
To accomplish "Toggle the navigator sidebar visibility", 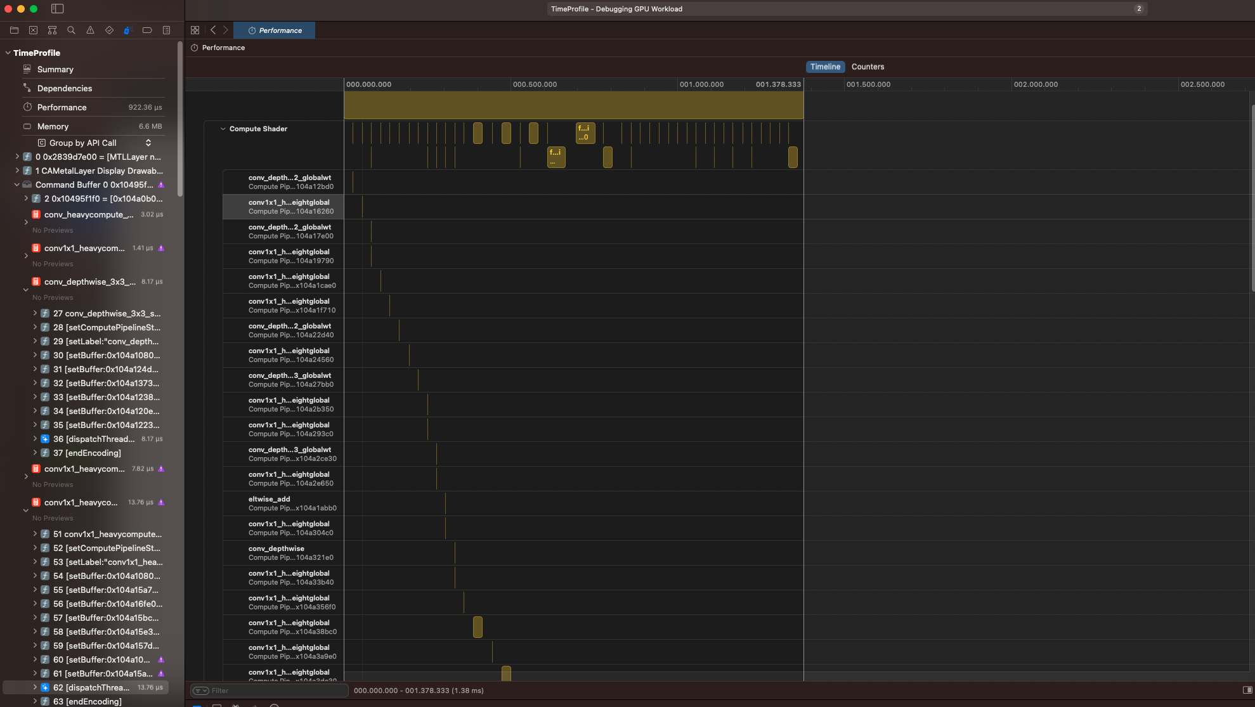I will point(57,9).
